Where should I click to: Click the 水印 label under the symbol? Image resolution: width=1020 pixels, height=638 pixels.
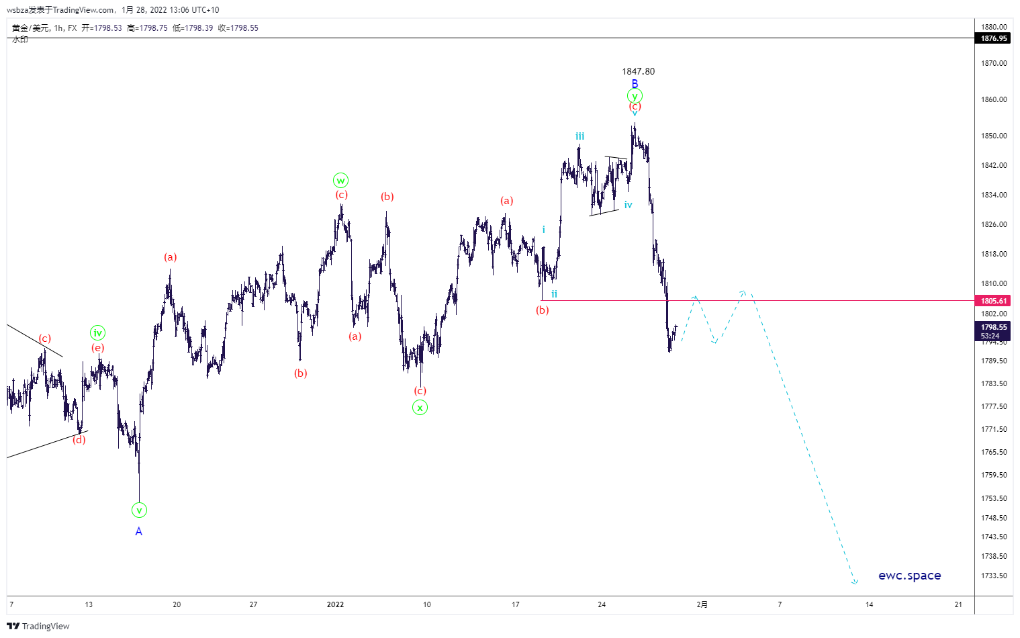click(x=20, y=40)
